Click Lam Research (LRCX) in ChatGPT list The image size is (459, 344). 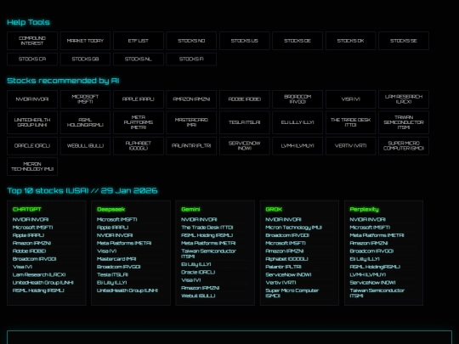point(39,274)
